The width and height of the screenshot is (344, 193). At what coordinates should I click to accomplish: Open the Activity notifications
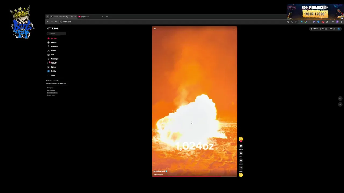pos(52,63)
